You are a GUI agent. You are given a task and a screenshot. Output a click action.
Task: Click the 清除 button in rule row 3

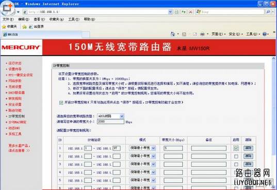click(248, 164)
